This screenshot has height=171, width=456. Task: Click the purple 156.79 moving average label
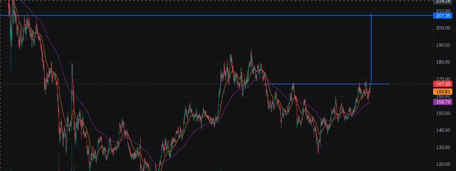coord(443,102)
